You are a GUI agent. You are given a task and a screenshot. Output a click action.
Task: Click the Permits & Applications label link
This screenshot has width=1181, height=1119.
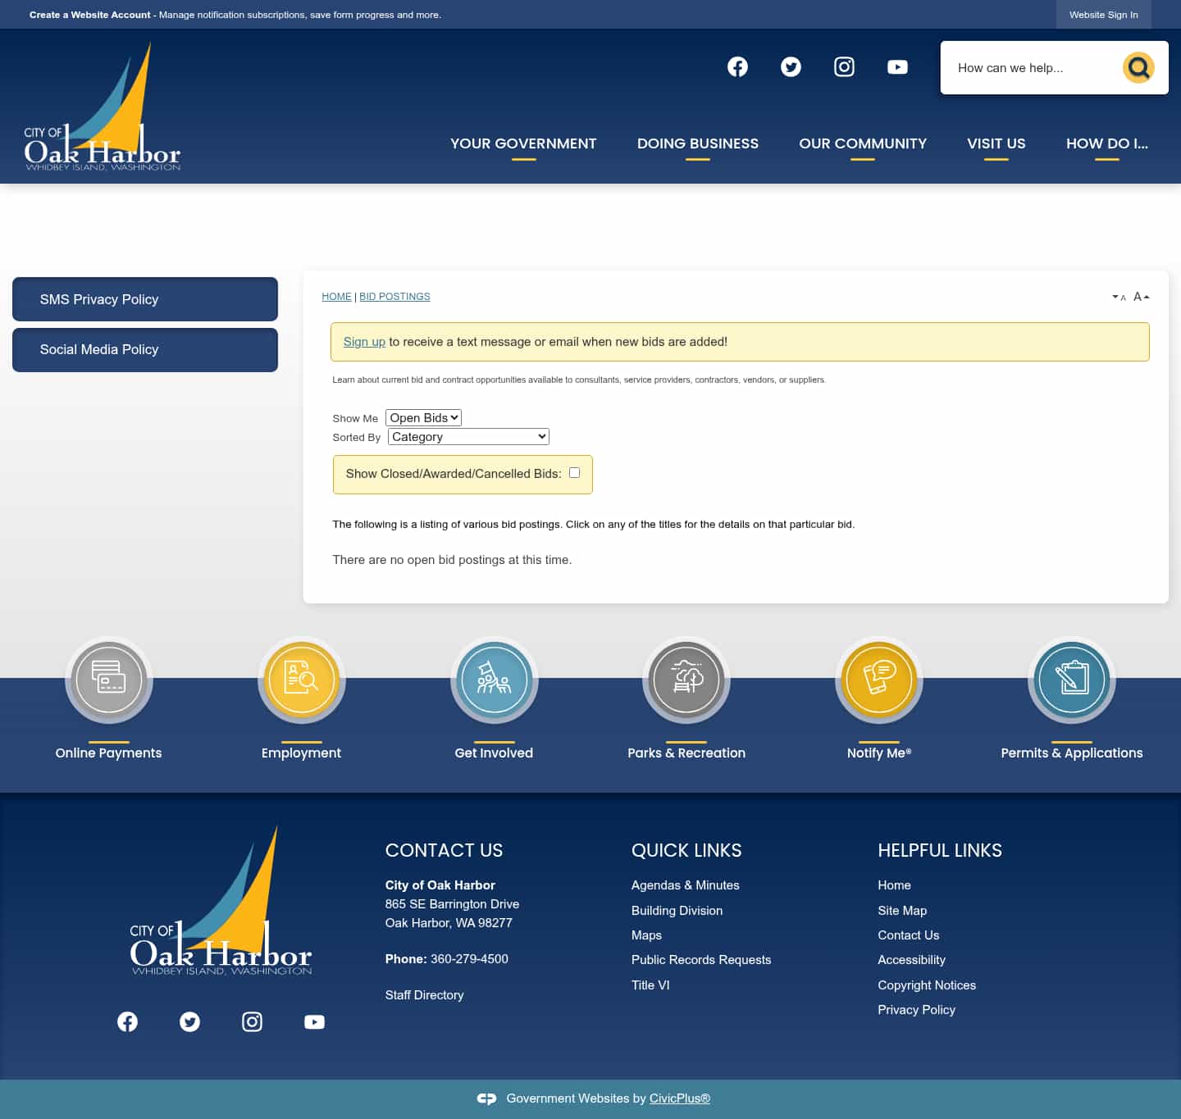pyautogui.click(x=1072, y=753)
